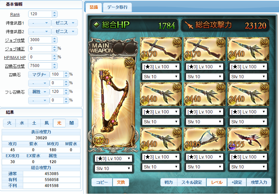Viewport: 279px width, 194px height.
Task: Click the EX攻刃 value 30
Action: pyautogui.click(x=13, y=162)
